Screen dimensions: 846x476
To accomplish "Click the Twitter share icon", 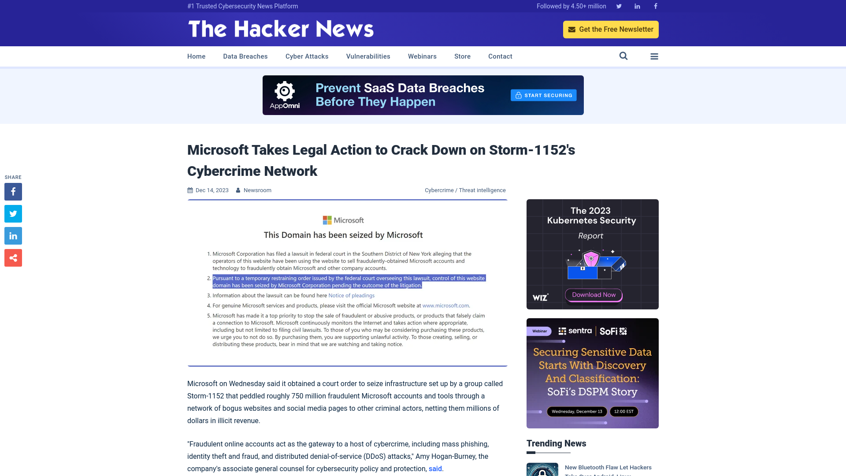I will pyautogui.click(x=13, y=213).
